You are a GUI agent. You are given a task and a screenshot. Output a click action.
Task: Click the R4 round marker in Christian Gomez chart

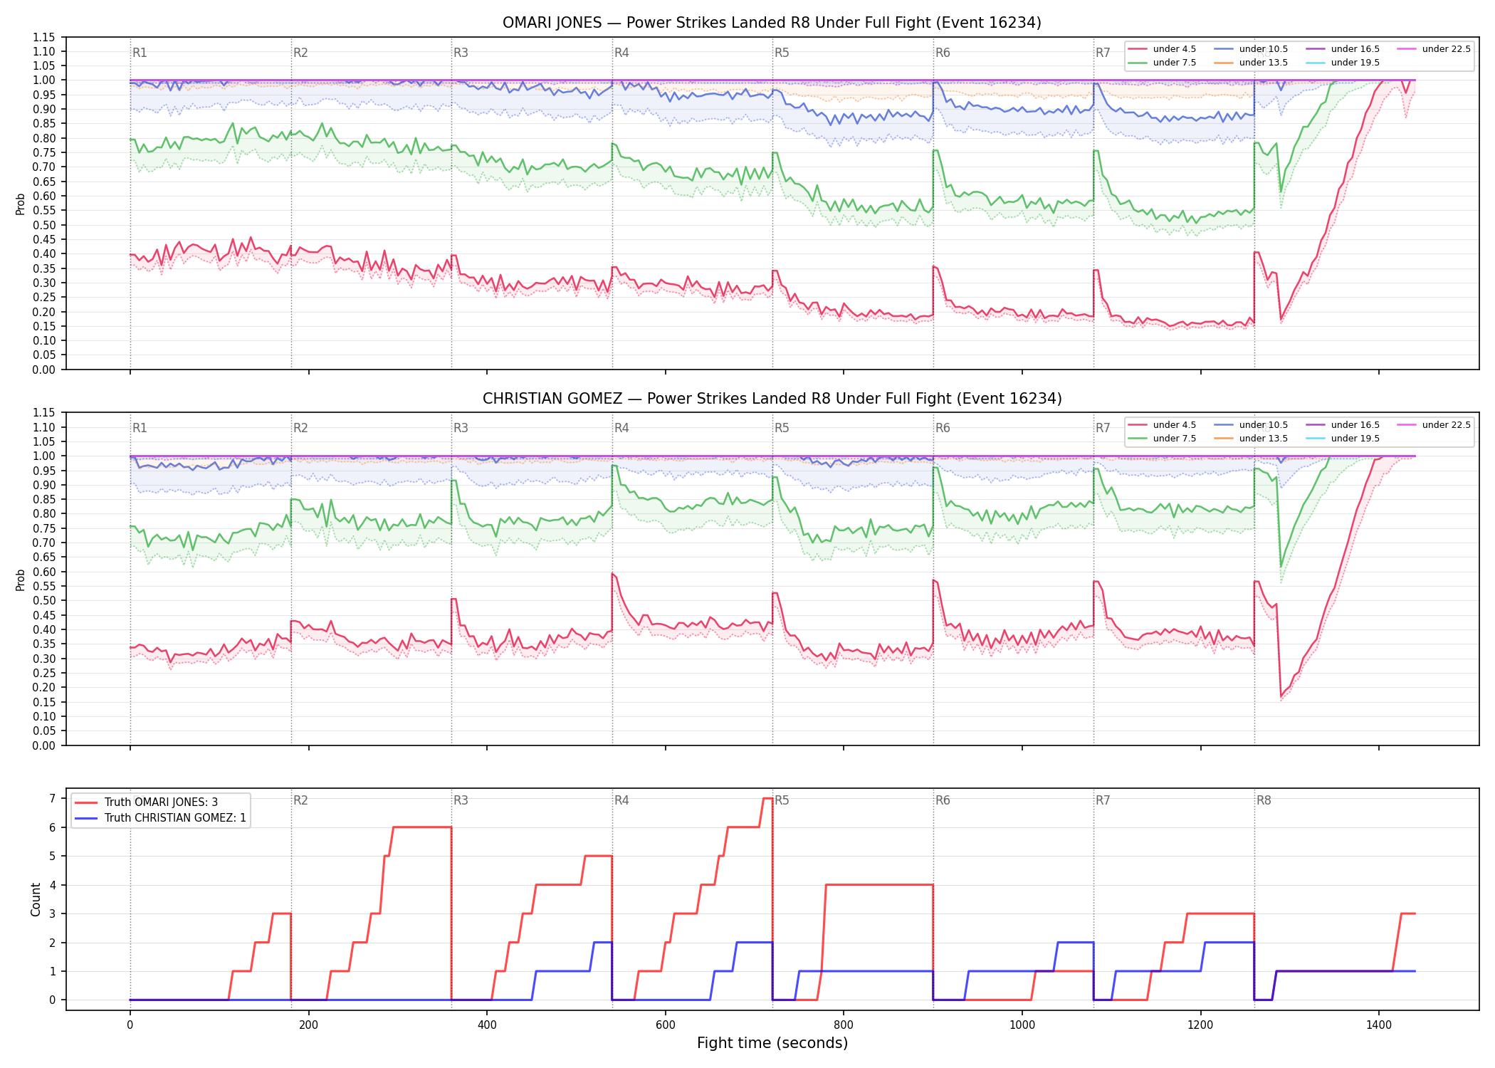[x=621, y=428]
